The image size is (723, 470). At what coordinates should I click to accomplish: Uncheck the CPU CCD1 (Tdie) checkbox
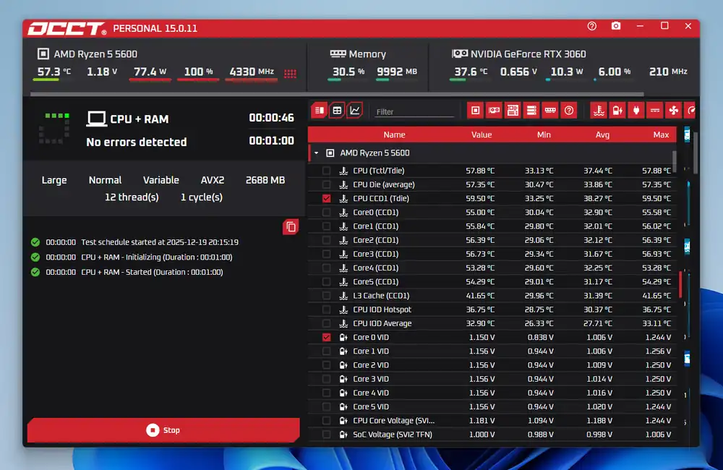(326, 198)
